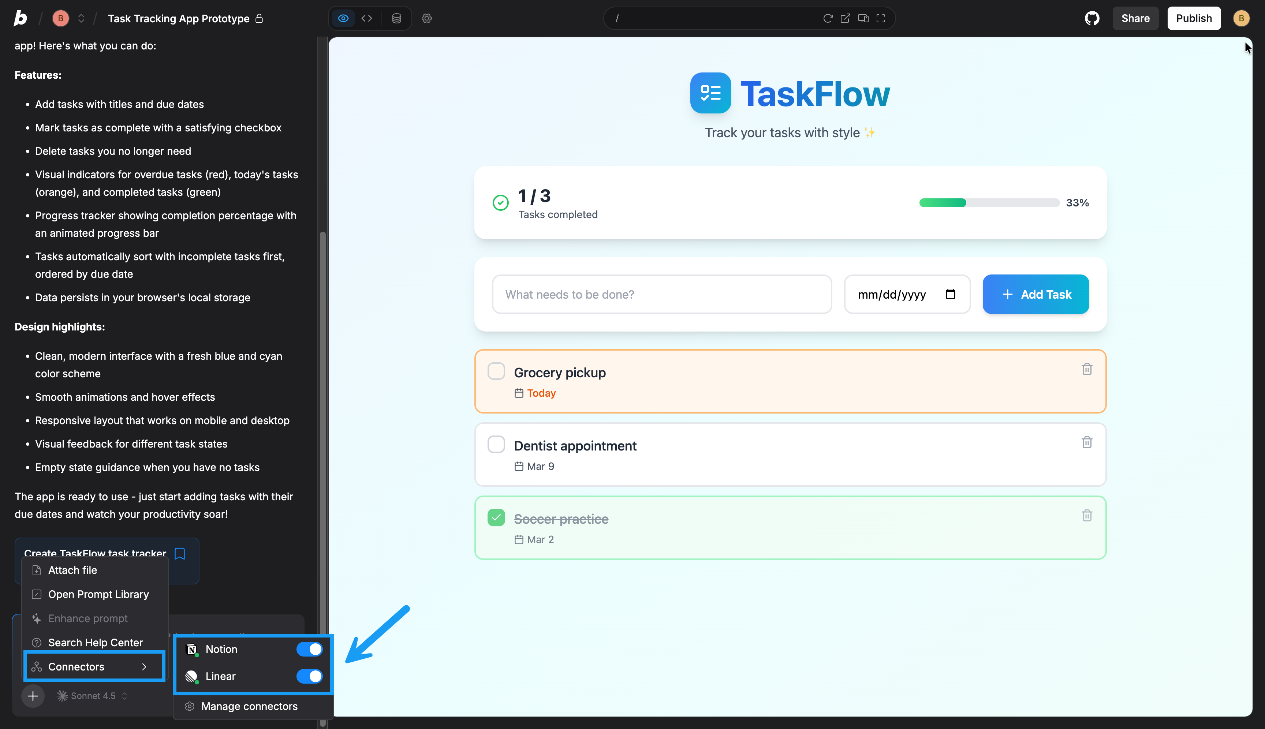Disable the Notion connector toggle
Screen dimensions: 1265x729
click(310, 649)
